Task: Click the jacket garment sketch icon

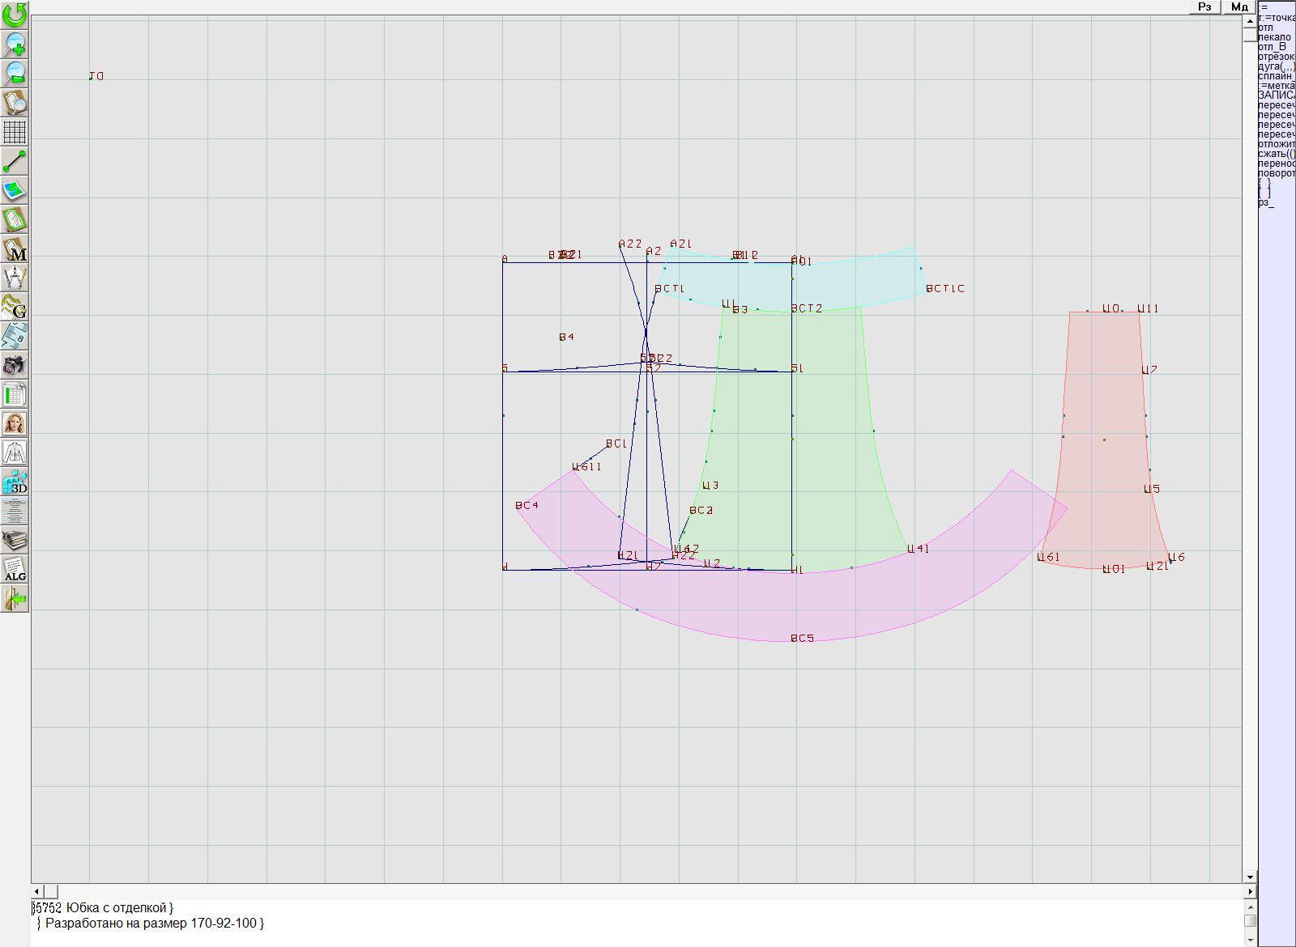Action: [x=15, y=452]
